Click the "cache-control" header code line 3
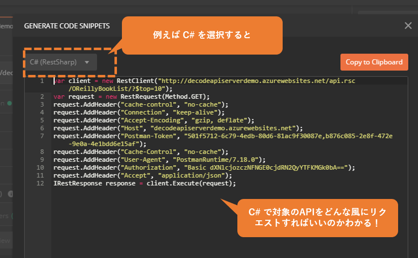 [141, 105]
